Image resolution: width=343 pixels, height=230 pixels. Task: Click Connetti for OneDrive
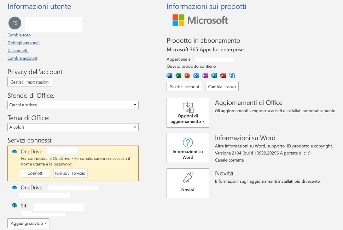(35, 173)
